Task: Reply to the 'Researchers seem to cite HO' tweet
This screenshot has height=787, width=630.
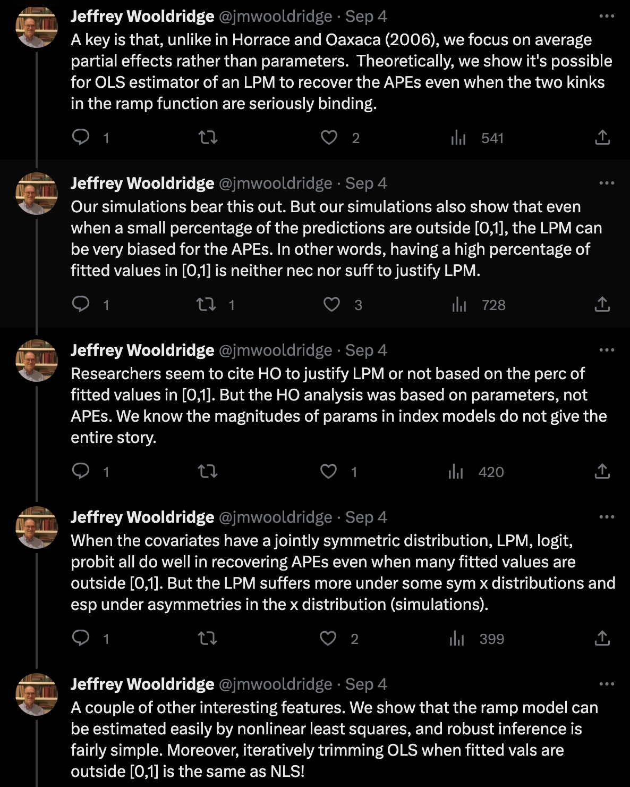Action: (x=81, y=471)
